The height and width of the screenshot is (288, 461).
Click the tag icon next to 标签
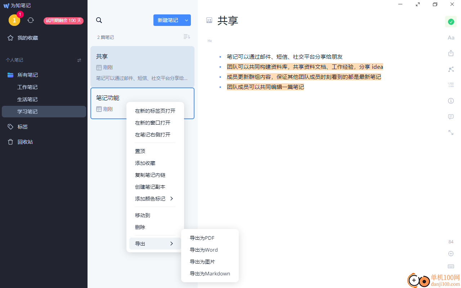tap(10, 127)
